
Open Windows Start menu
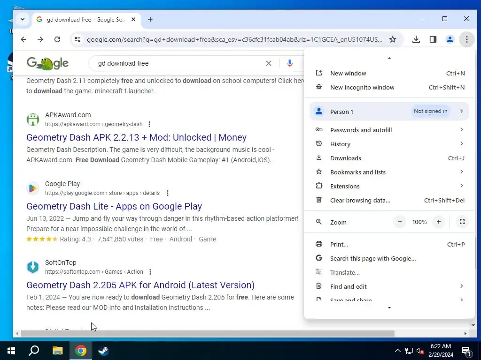(11, 351)
